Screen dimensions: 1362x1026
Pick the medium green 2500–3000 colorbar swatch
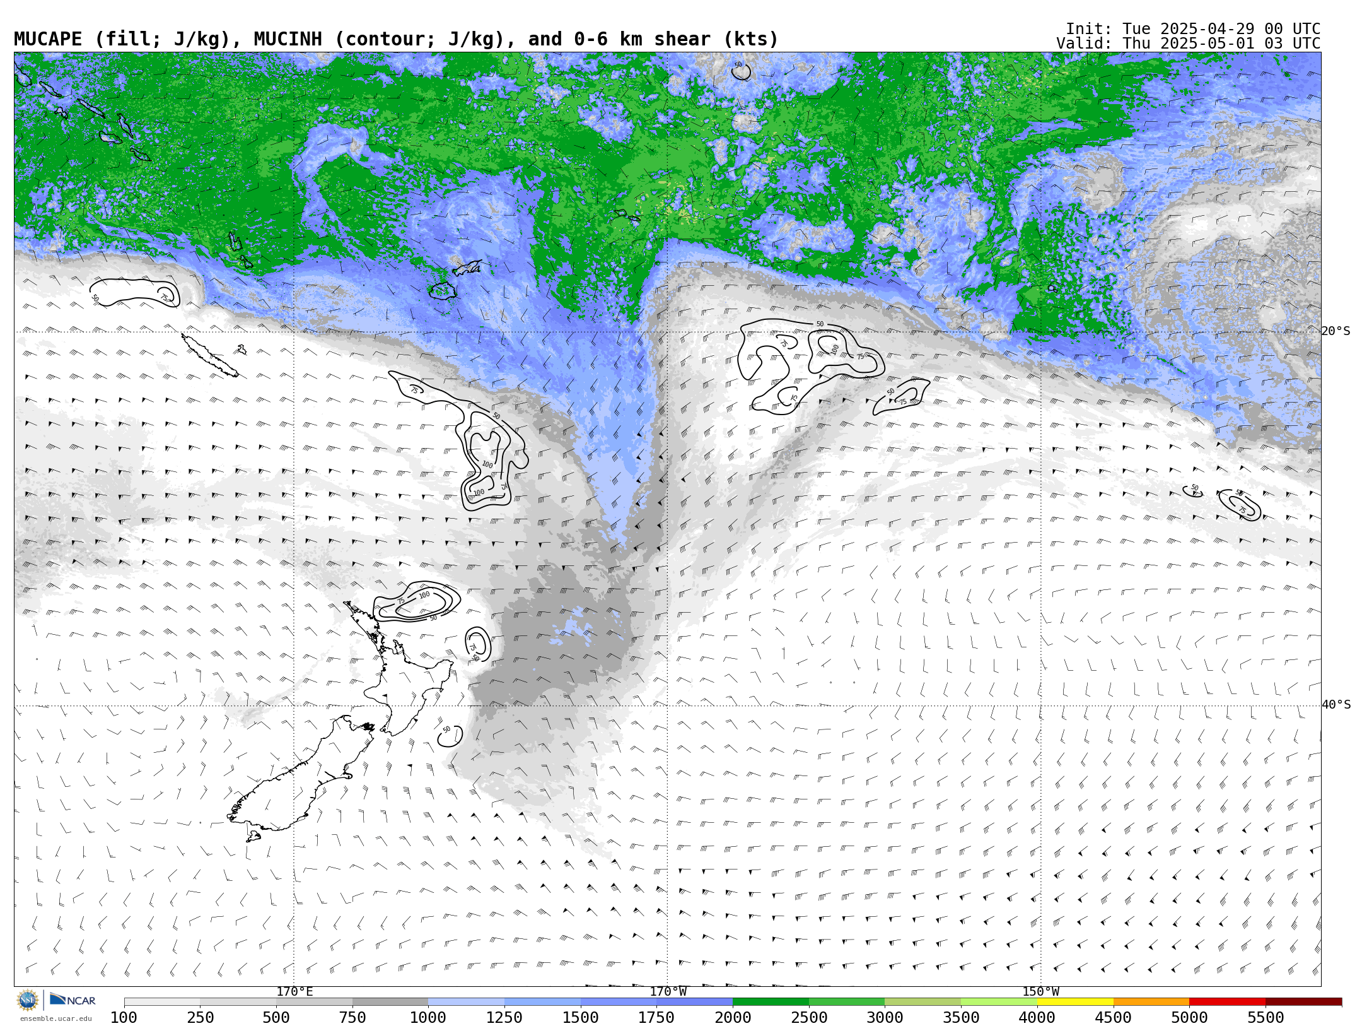click(847, 1002)
